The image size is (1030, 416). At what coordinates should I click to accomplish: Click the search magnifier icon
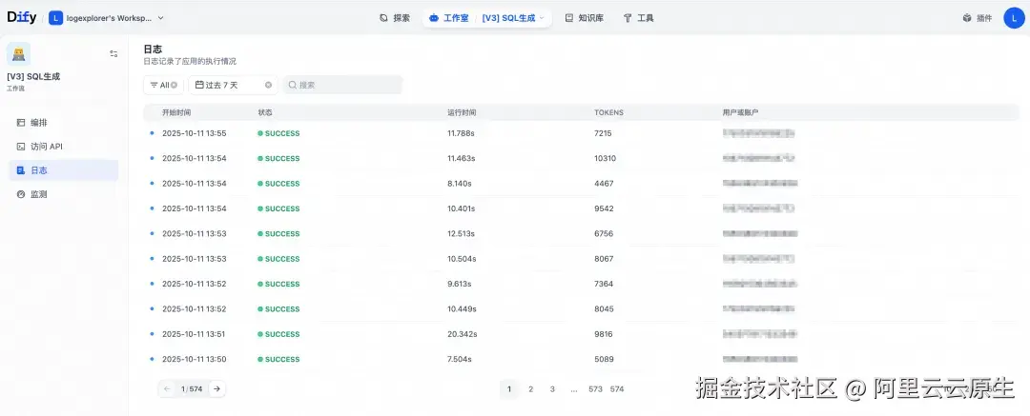293,86
